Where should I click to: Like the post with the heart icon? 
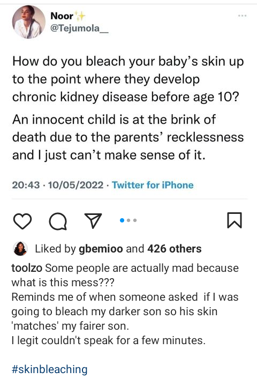pyautogui.click(x=22, y=221)
